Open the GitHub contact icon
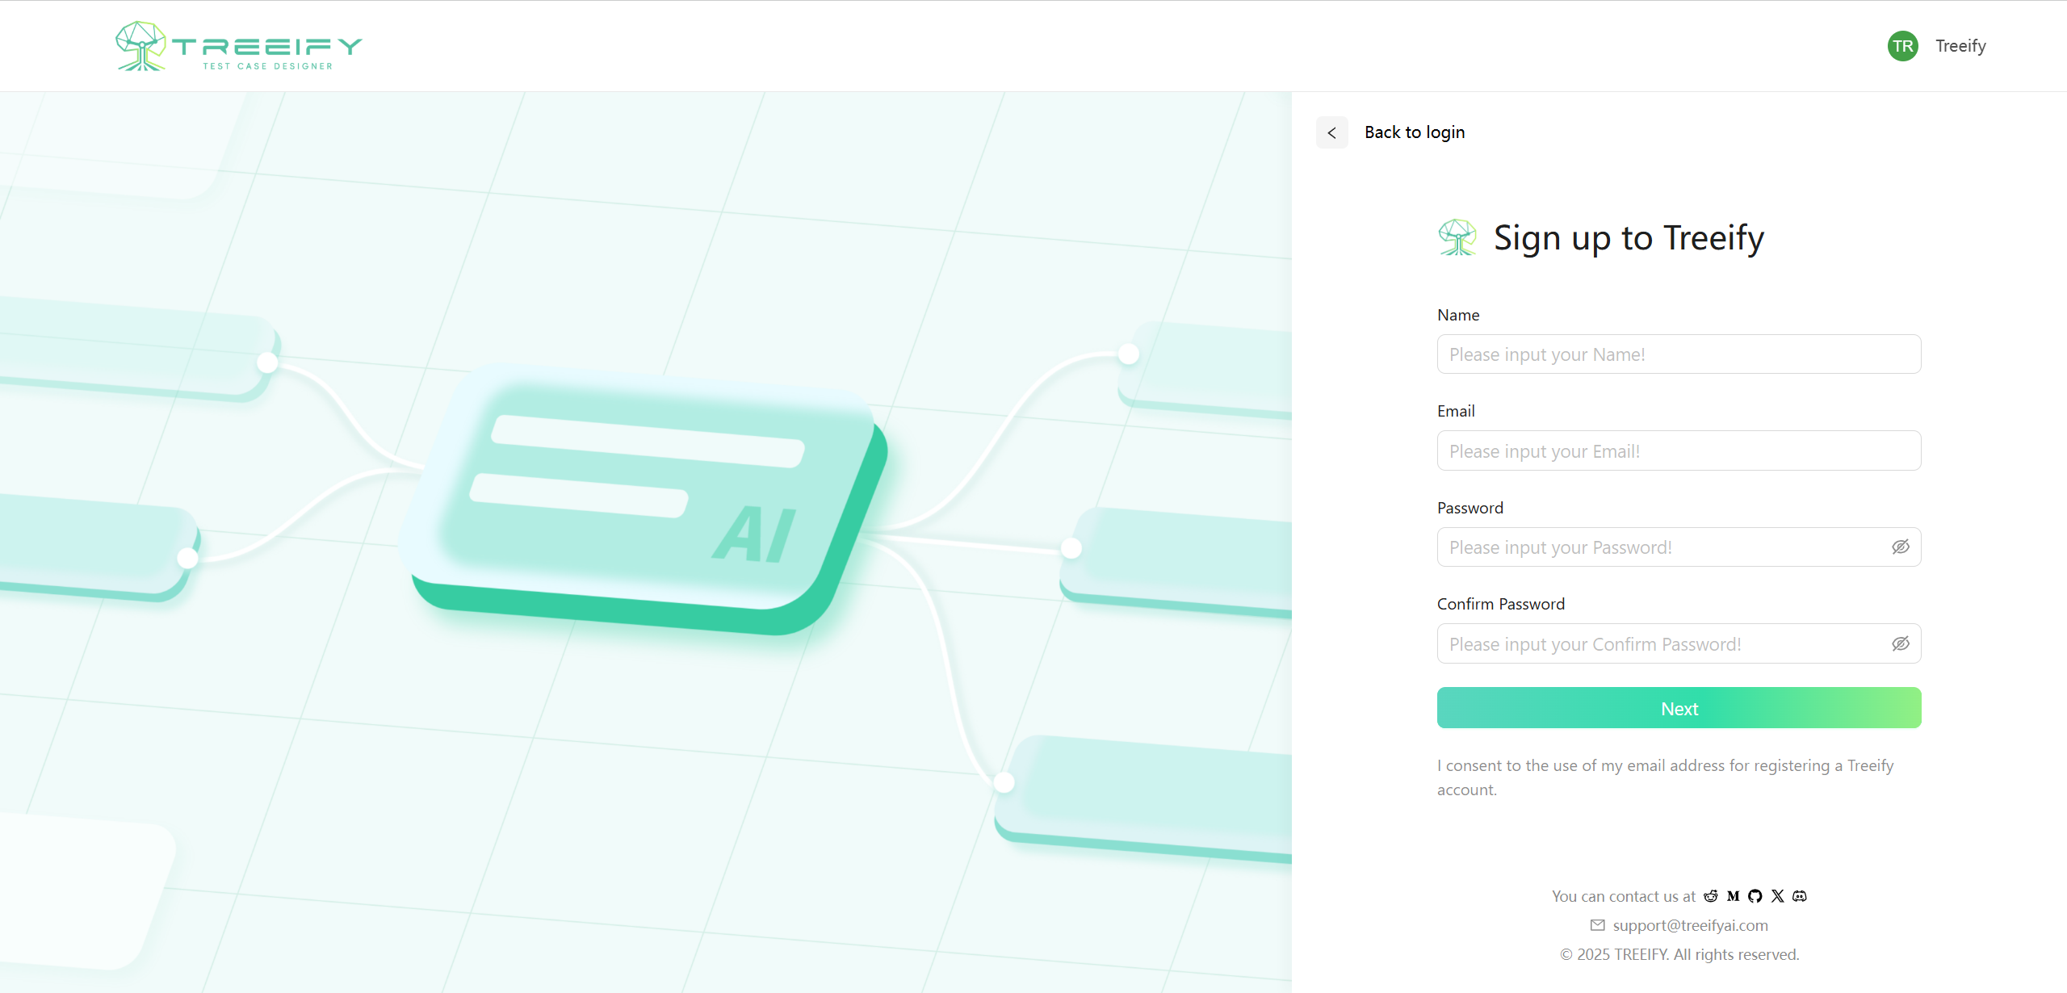 click(x=1755, y=896)
